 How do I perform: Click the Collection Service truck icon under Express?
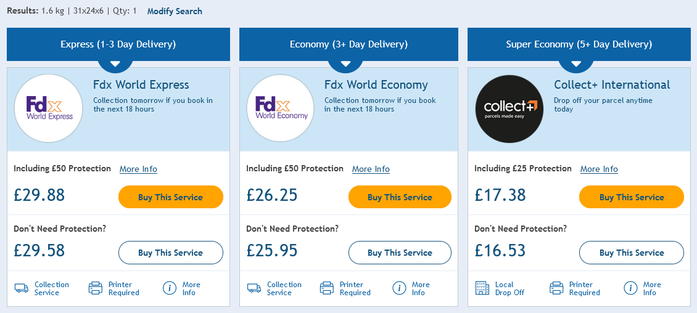click(22, 288)
